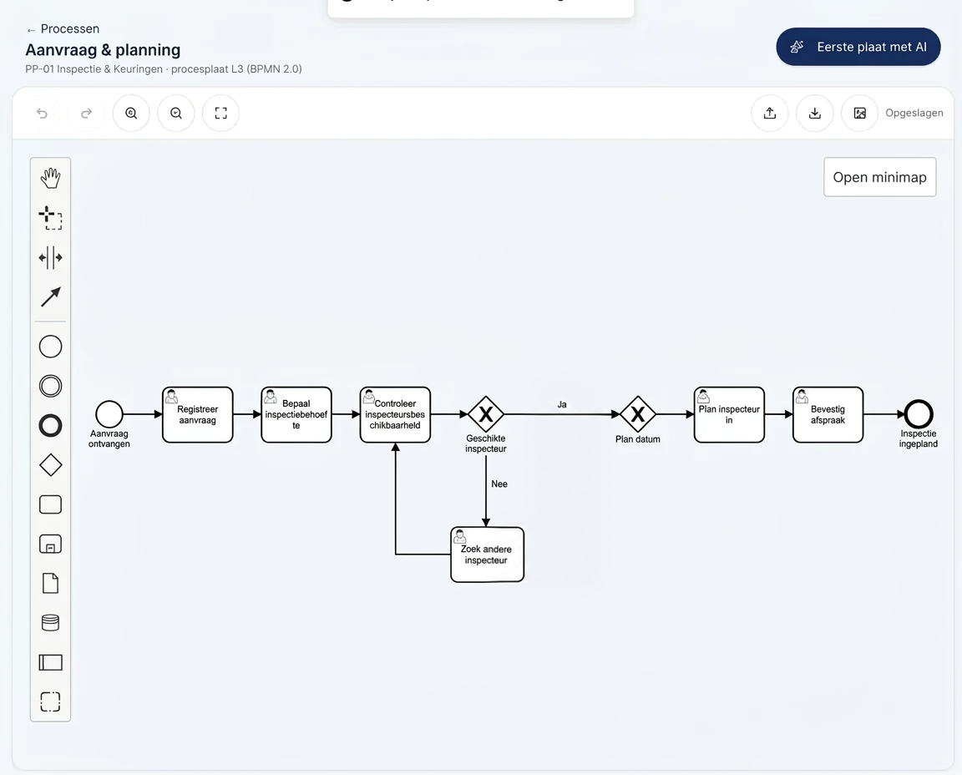The width and height of the screenshot is (962, 775).
Task: Select the 'Zoek andere inspecteur' task
Action: 487,554
